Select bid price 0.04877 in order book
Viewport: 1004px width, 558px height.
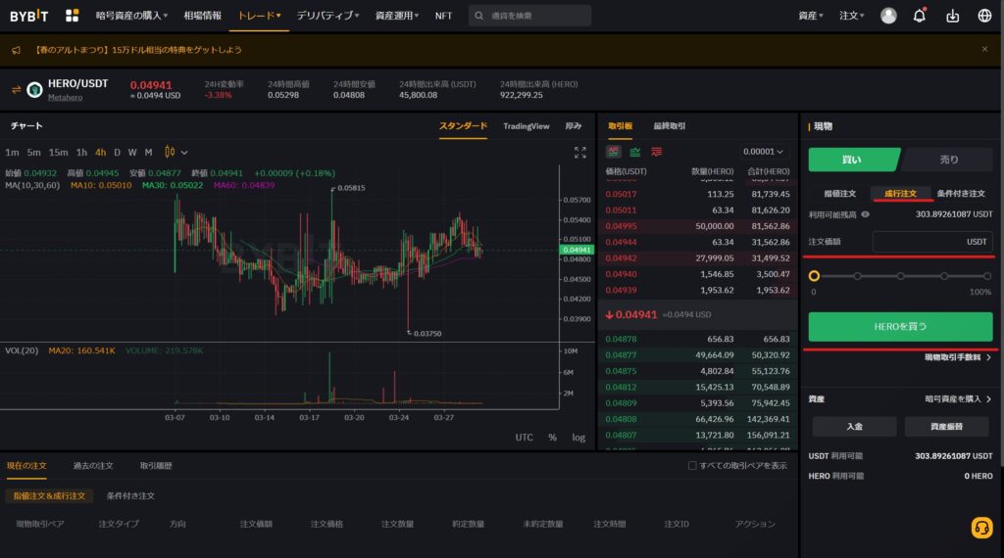[x=621, y=355]
